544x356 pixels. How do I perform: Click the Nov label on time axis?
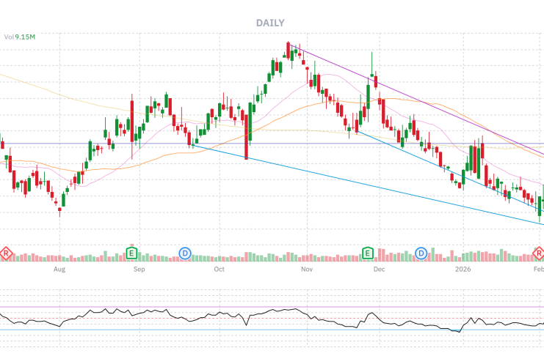click(x=307, y=270)
